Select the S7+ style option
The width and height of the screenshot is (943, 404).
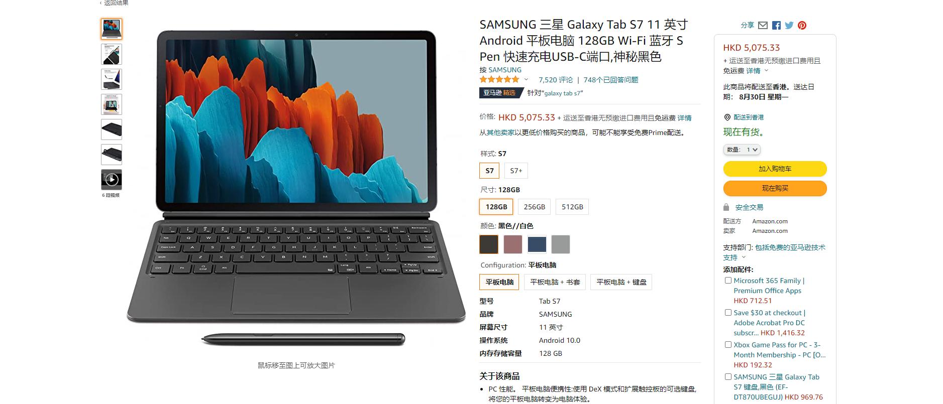[516, 171]
